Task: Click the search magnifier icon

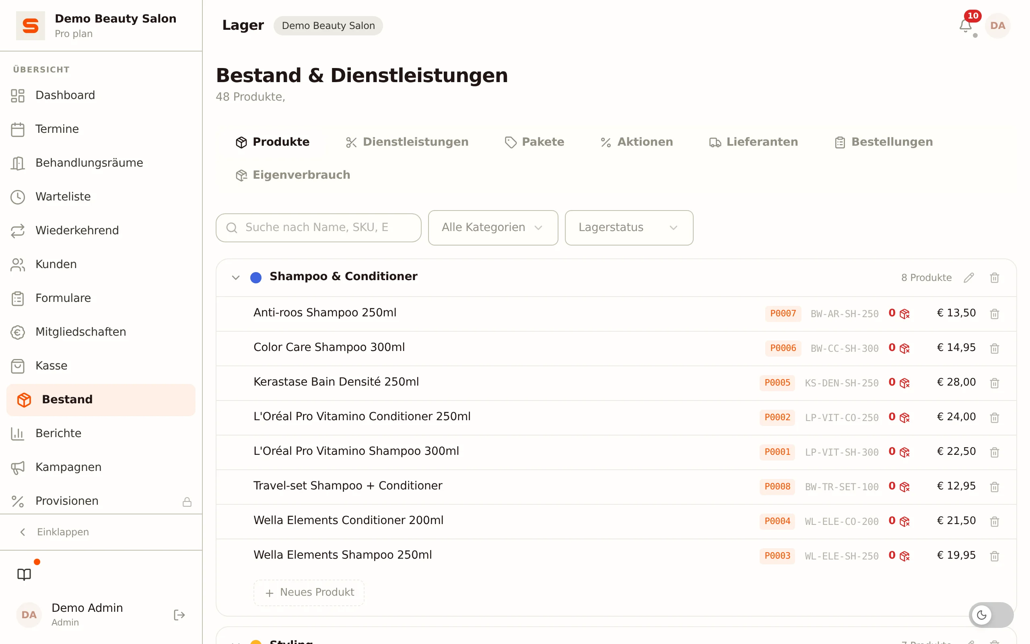Action: click(231, 228)
